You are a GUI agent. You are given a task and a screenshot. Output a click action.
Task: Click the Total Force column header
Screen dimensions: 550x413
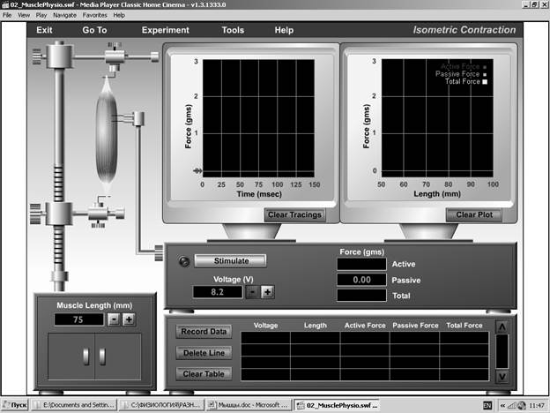click(x=464, y=326)
